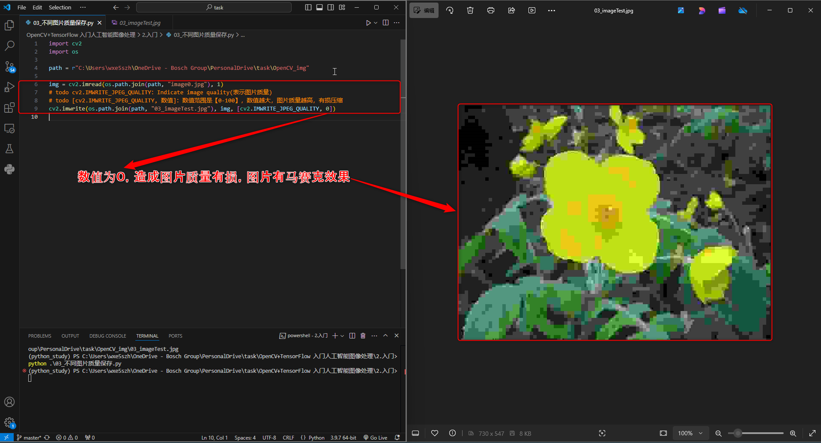
Task: Click the delete trash icon in Photos
Action: [470, 11]
